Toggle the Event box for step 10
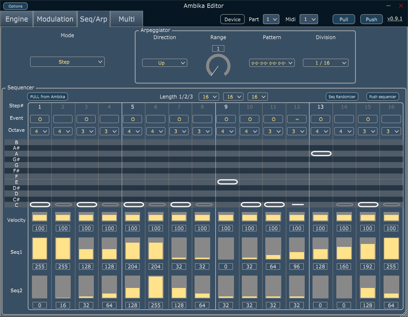 [x=250, y=119]
